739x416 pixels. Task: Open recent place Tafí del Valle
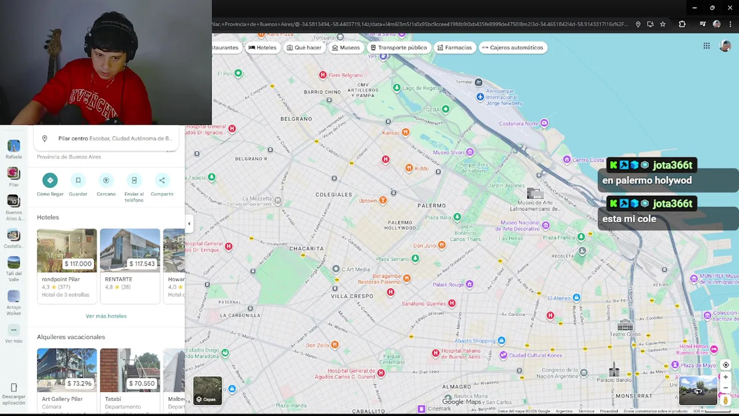(x=14, y=269)
